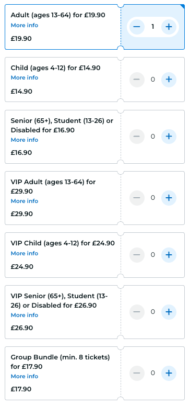190x406 pixels.
Task: Add one Group Bundle £17.90 ticket
Action: (169, 373)
